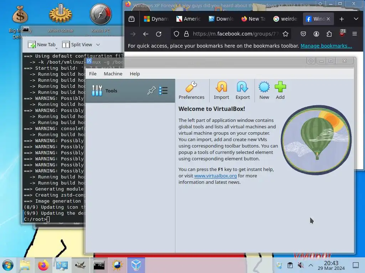Click the Import appliance icon in VirtualBox
The height and width of the screenshot is (273, 365).
click(x=221, y=87)
